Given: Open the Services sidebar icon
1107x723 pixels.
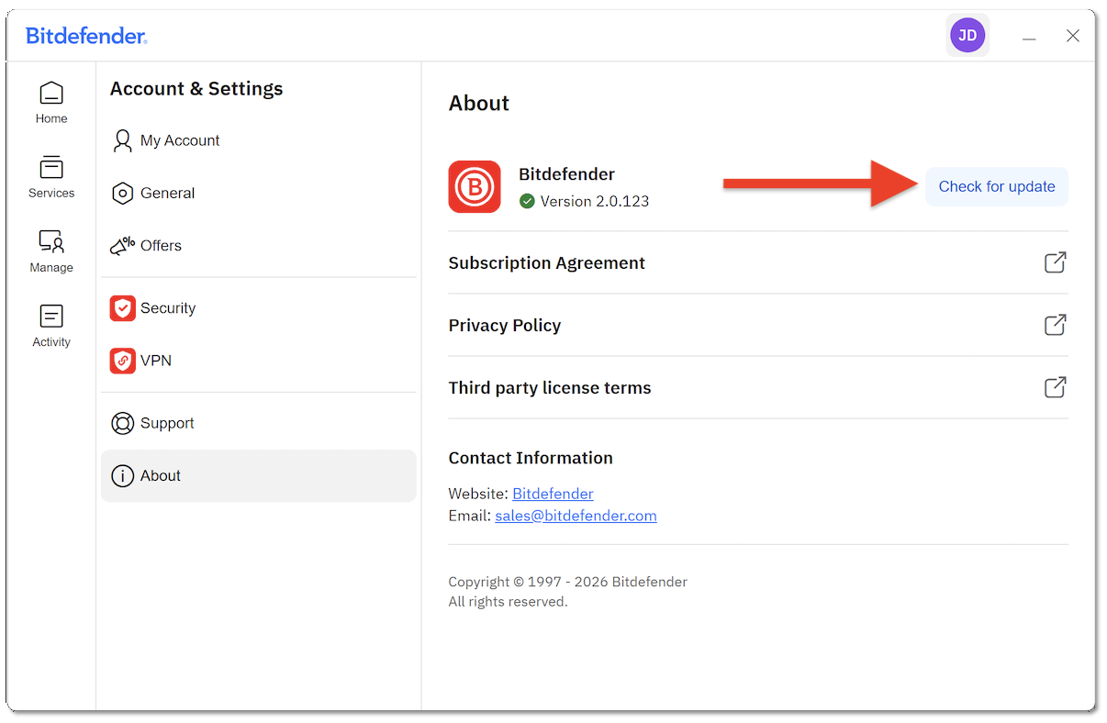Looking at the screenshot, I should click(x=51, y=167).
